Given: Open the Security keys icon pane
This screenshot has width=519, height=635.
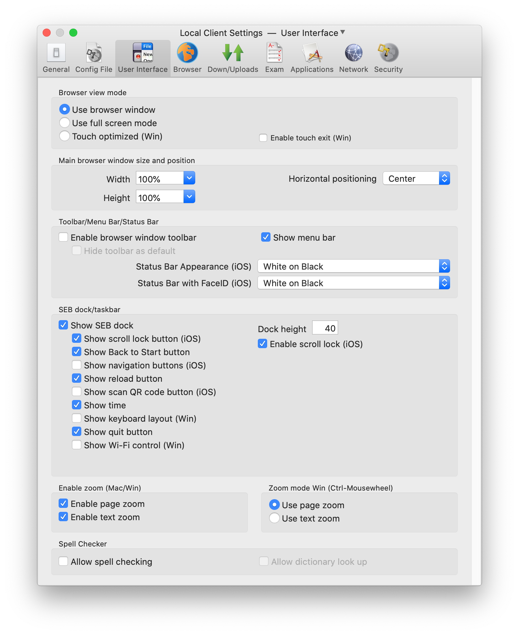Looking at the screenshot, I should tap(388, 53).
